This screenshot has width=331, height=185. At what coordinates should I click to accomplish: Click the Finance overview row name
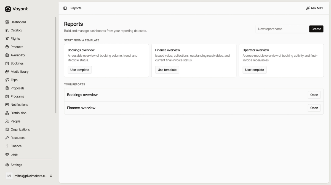tap(81, 108)
